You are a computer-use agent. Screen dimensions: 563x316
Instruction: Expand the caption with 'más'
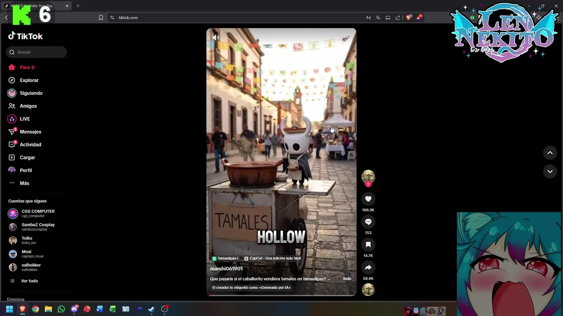347,279
